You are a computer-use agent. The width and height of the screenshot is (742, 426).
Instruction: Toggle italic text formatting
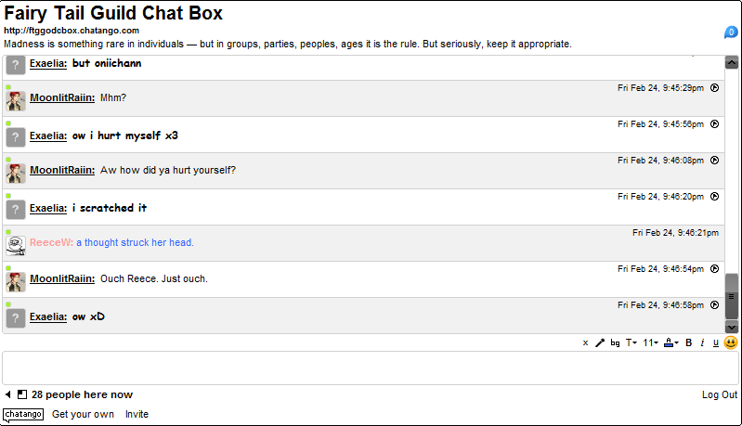703,343
